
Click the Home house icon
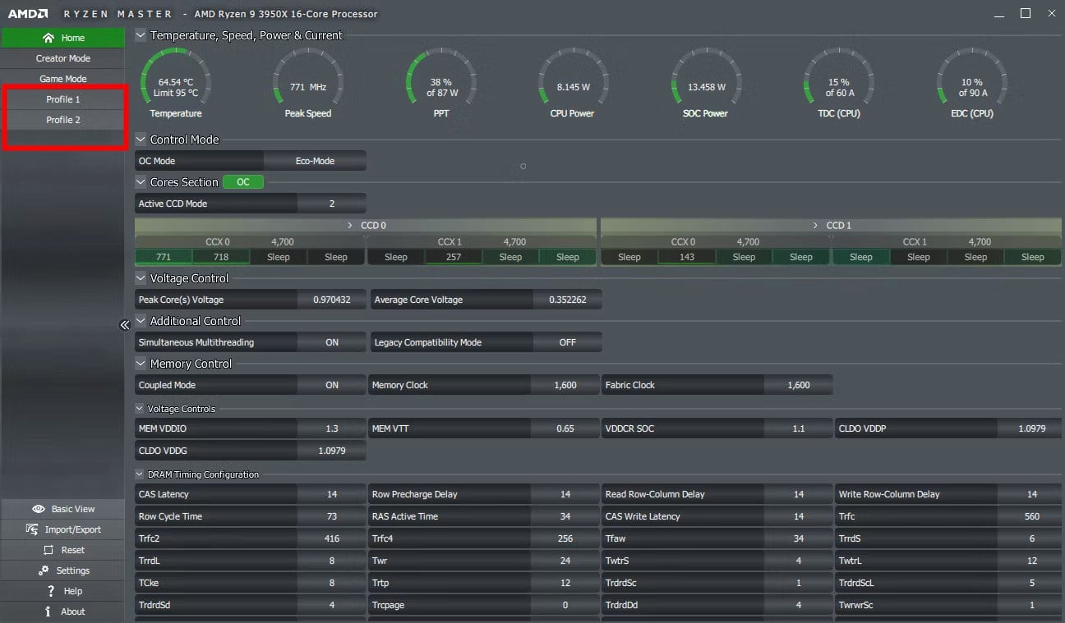click(48, 38)
